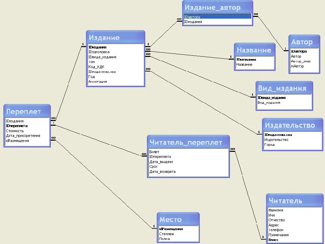Click the mАвтор field
The height and width of the screenshot is (244, 325).
304,66
